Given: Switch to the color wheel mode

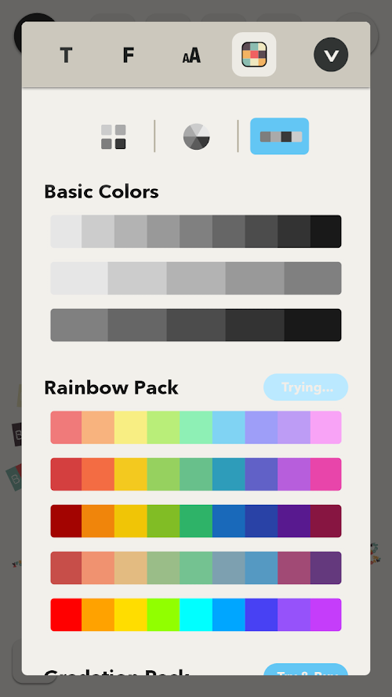Looking at the screenshot, I should 197,136.
